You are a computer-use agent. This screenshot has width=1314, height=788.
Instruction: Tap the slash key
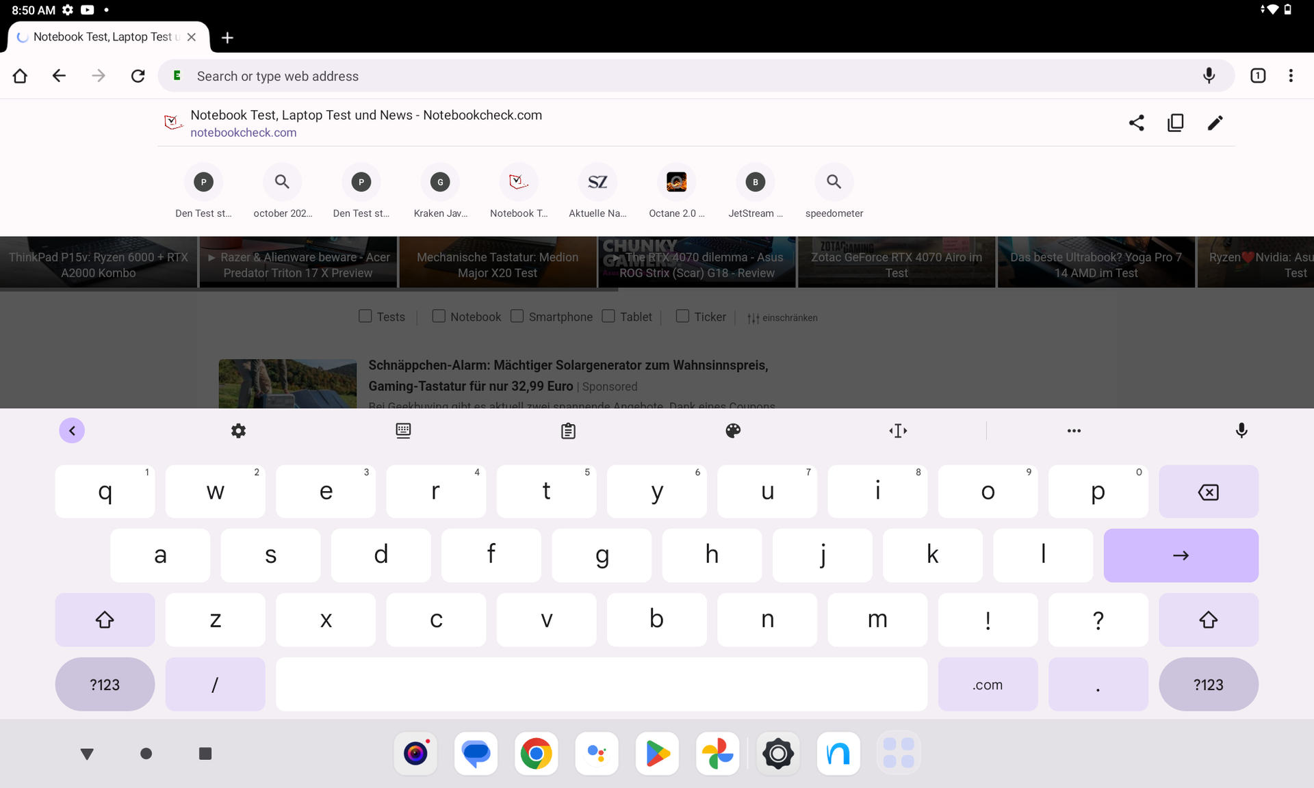click(x=215, y=685)
